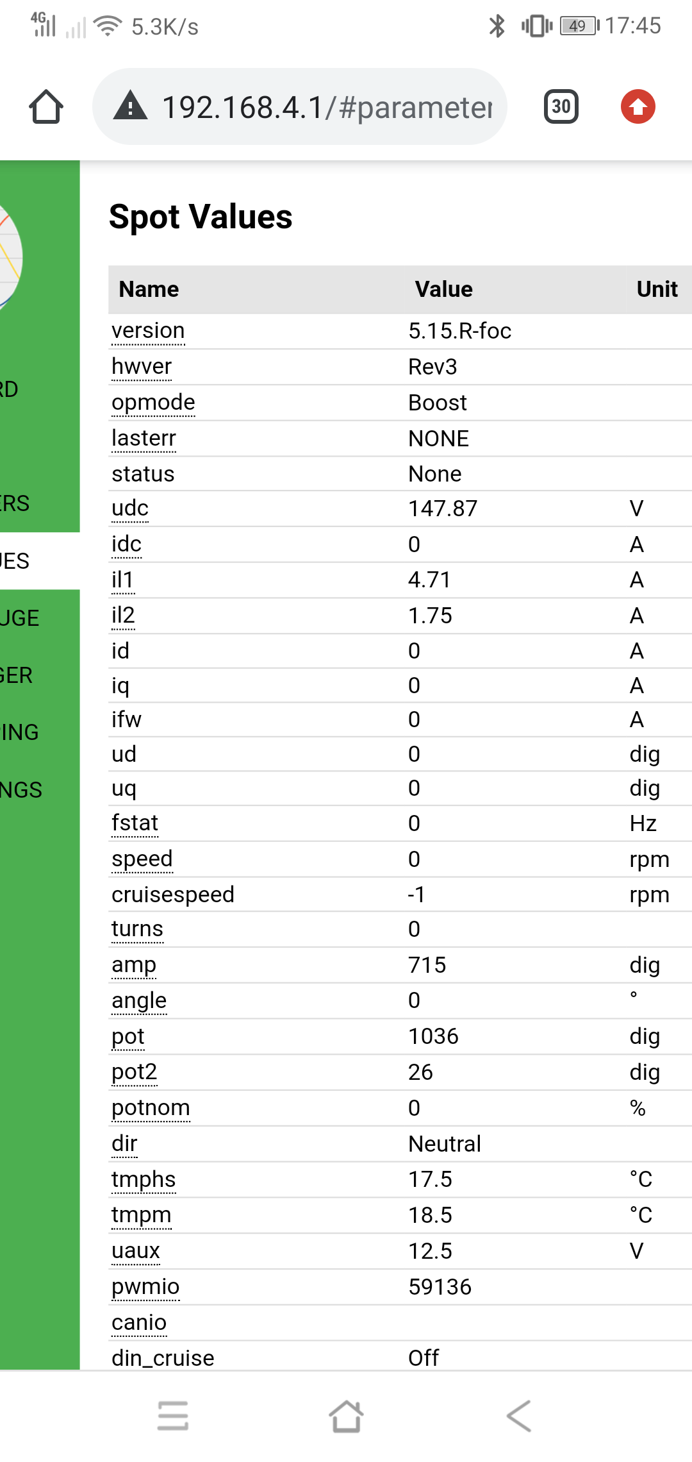This screenshot has width=692, height=1462.
Task: Tap the insecure site warning triangle
Action: click(x=131, y=106)
